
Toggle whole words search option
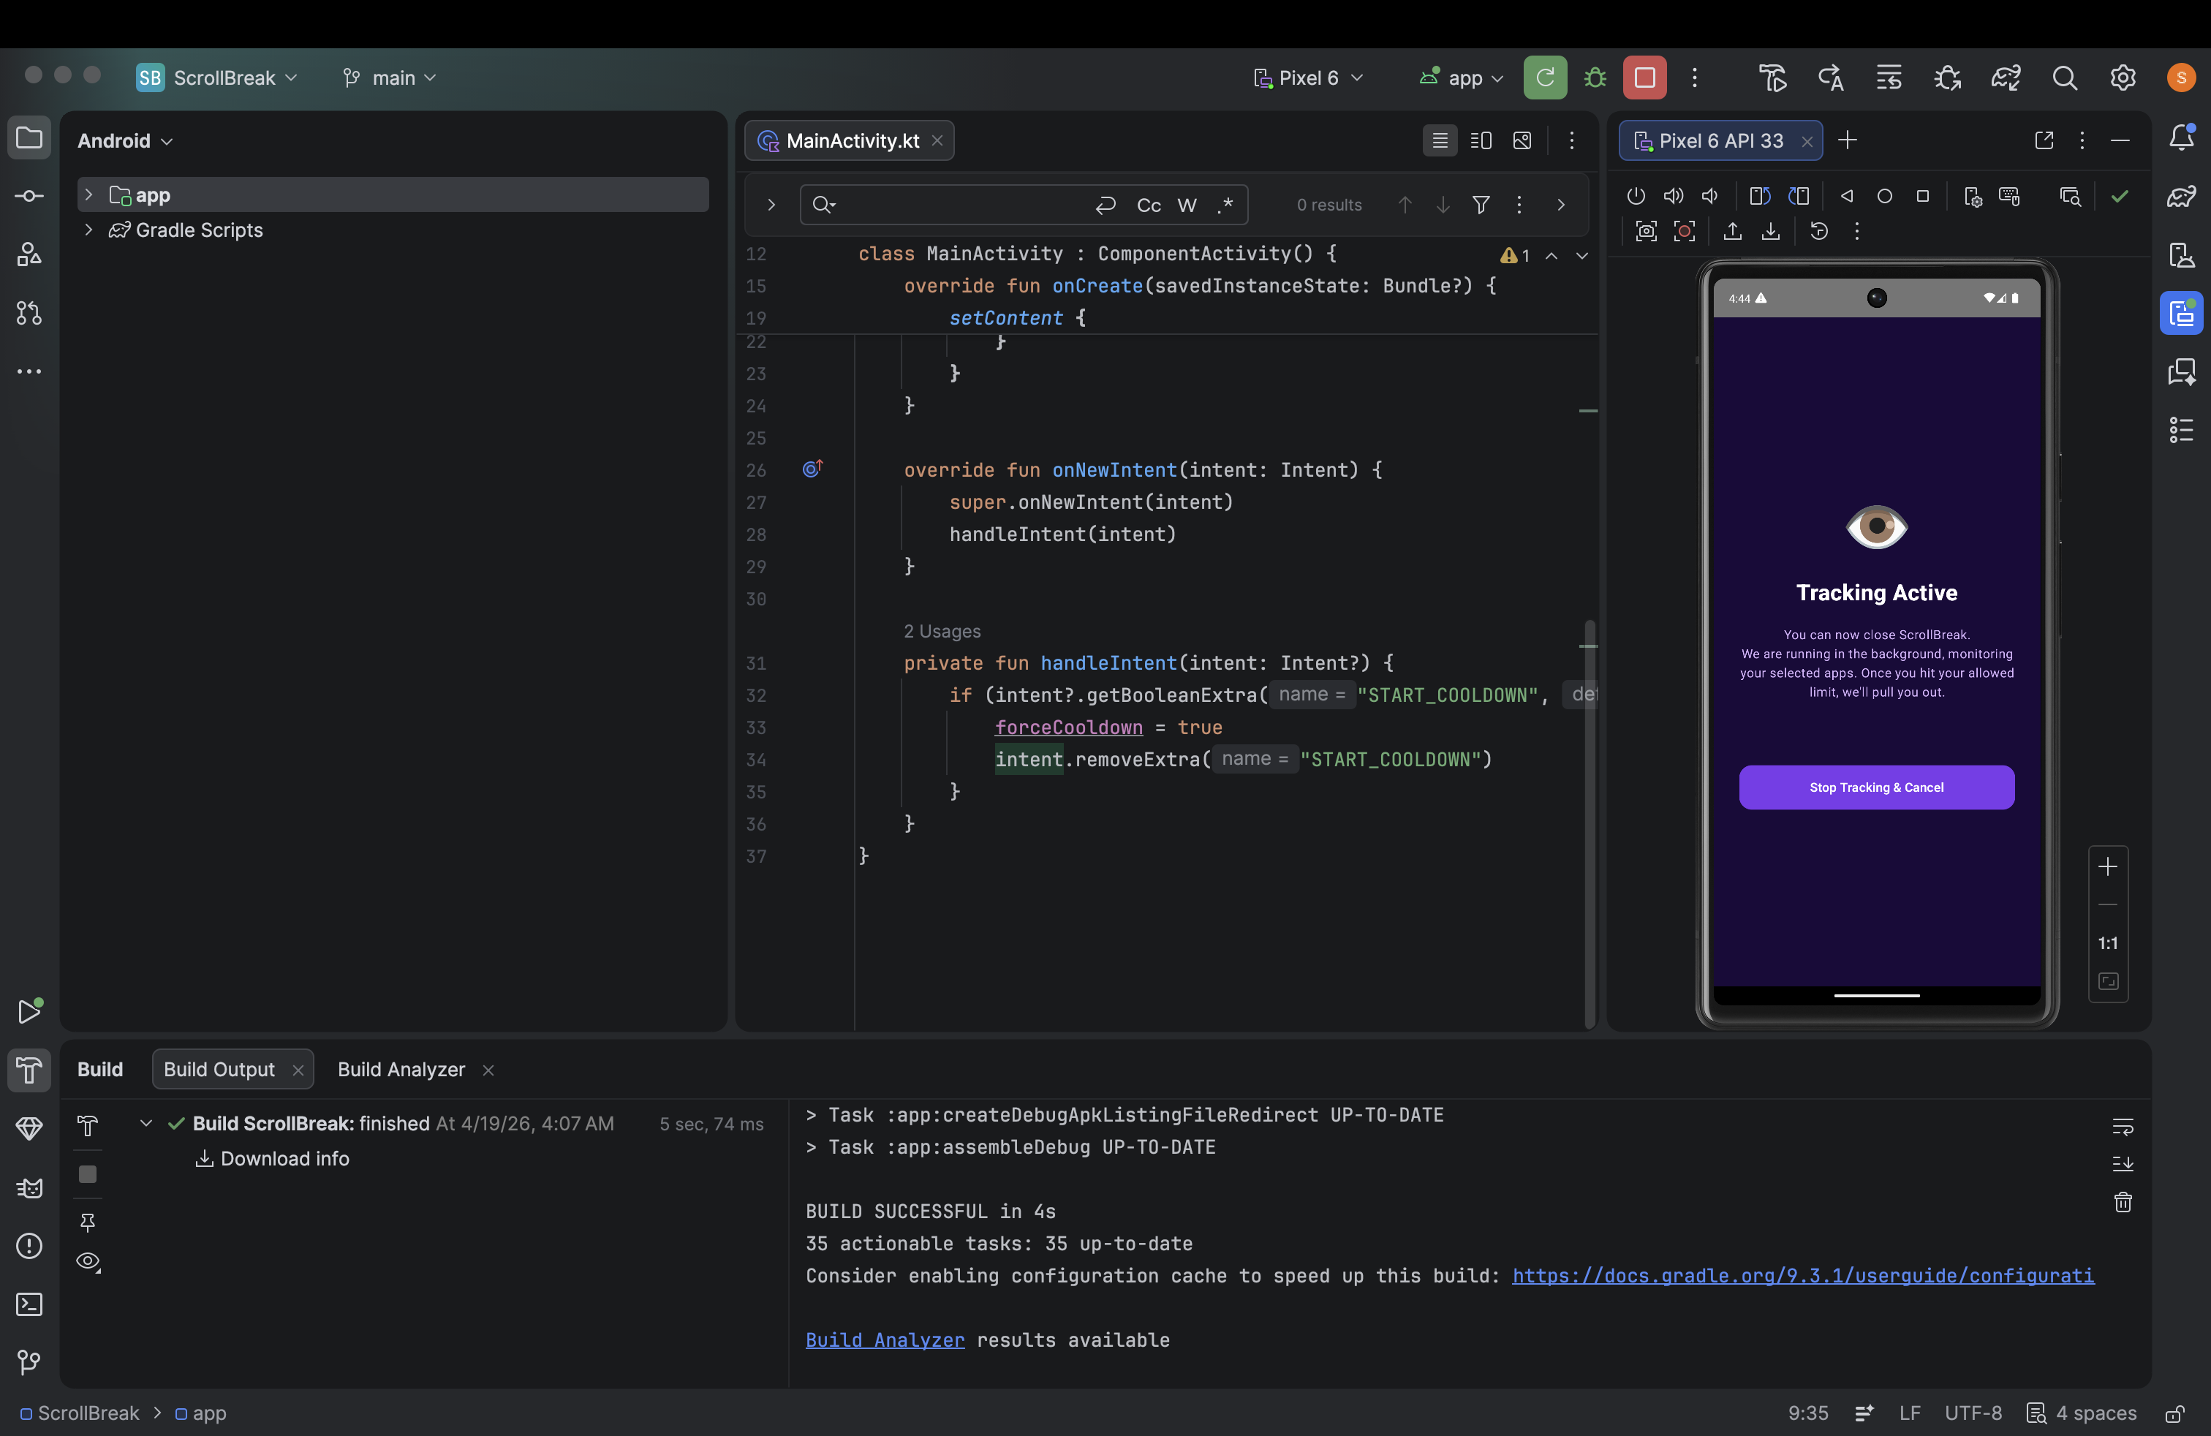(x=1187, y=205)
